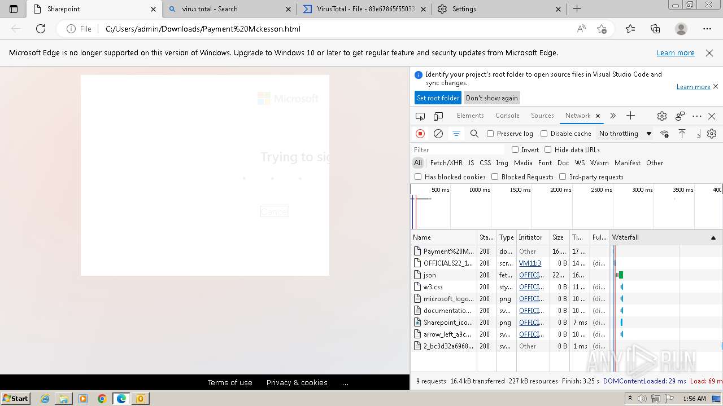
Task: Open browser Collections
Action: [x=655, y=29]
